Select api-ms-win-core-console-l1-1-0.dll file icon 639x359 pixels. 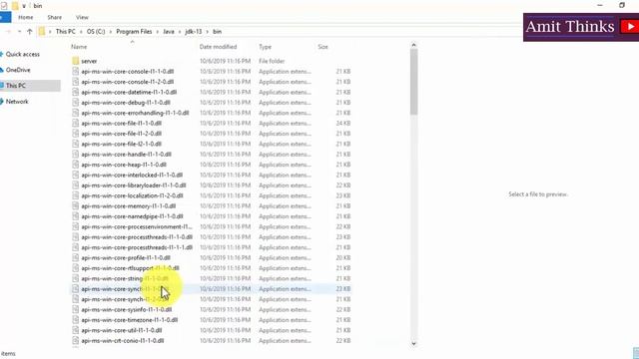(76, 71)
